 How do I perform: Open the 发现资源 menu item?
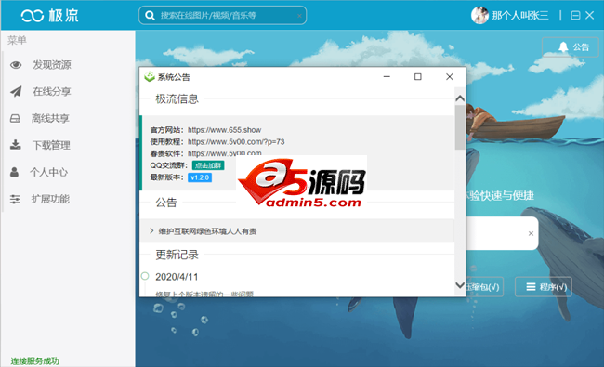52,65
